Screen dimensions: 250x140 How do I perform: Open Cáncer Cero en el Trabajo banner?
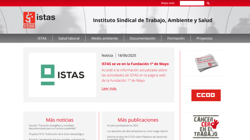206,127
